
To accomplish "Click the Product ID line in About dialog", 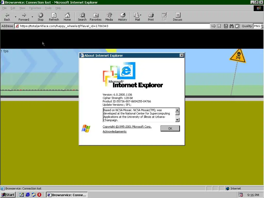I will [127, 101].
